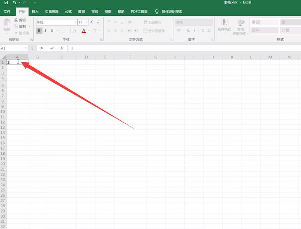Screen dimensions: 301x229
Task: Toggle underline formatting
Action: click(52, 31)
